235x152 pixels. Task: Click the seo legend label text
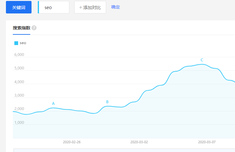23,43
